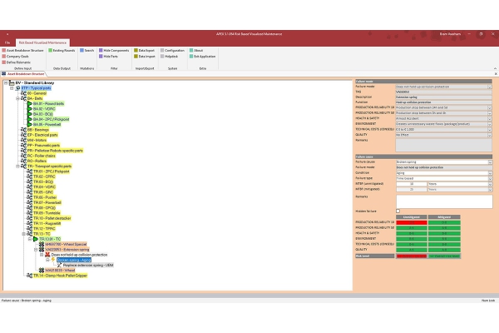Collapse STP - Typical parts node
The width and height of the screenshot is (499, 333).
pyautogui.click(x=12, y=88)
